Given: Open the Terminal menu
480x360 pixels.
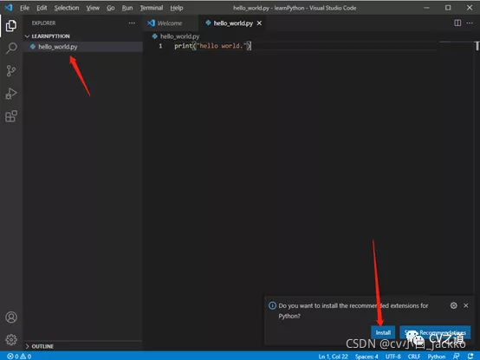Looking at the screenshot, I should pos(152,8).
